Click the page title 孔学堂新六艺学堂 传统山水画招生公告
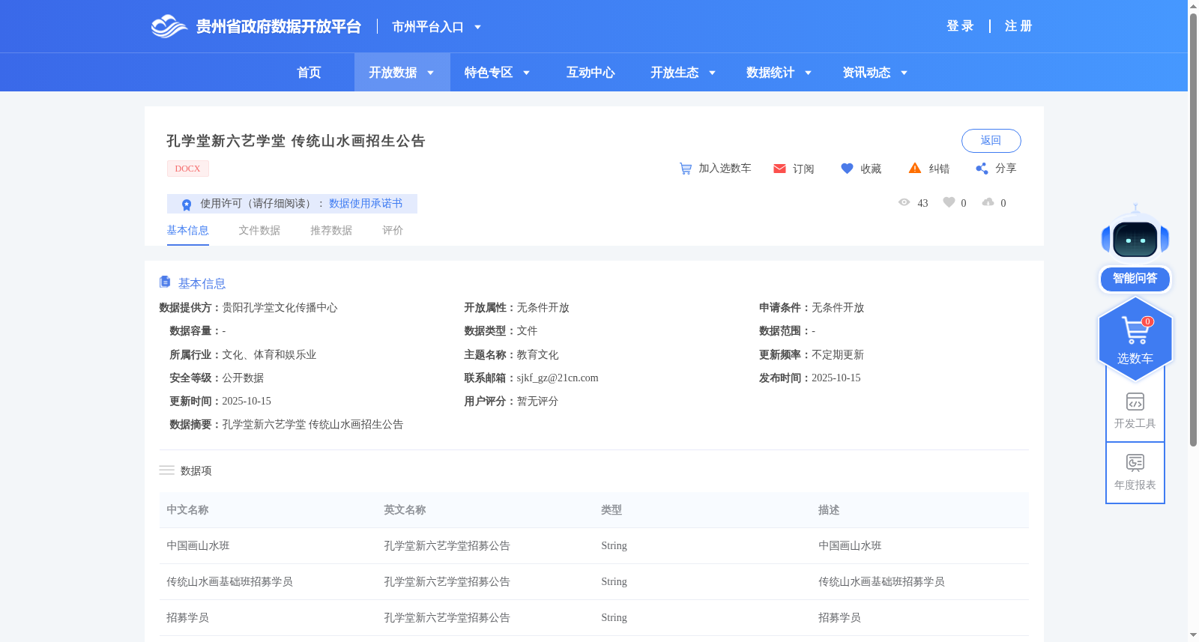The width and height of the screenshot is (1199, 642). click(296, 141)
